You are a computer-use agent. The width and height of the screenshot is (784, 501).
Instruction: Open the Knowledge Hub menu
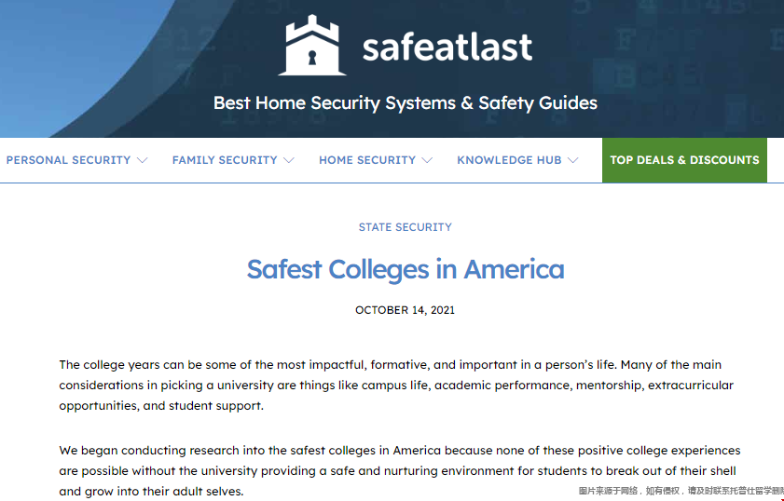(509, 160)
